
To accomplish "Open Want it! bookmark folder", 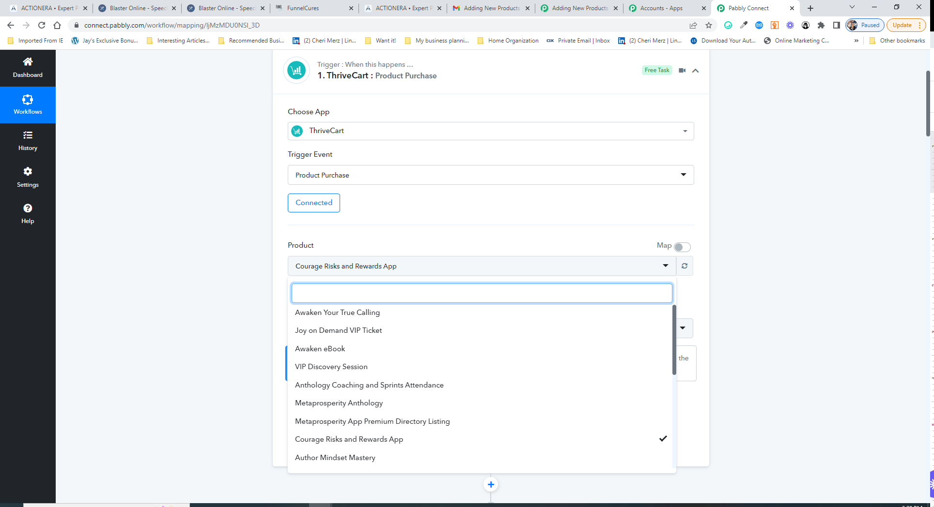I will pyautogui.click(x=380, y=41).
